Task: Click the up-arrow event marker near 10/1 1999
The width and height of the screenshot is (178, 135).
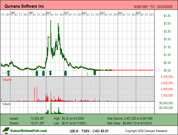Action: (43, 73)
